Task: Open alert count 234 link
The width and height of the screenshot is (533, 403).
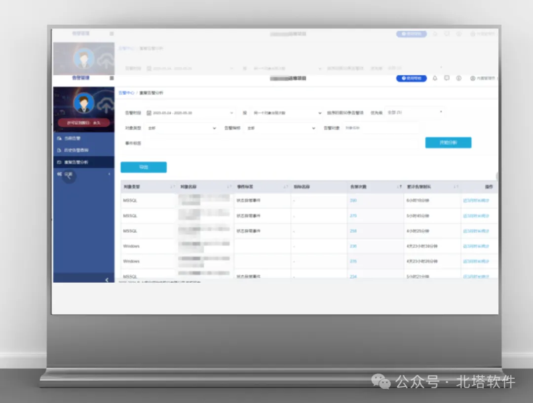Action: pos(353,276)
